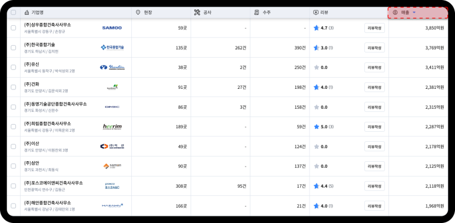Click the DMEC logo for 동명기술공단

coord(112,106)
